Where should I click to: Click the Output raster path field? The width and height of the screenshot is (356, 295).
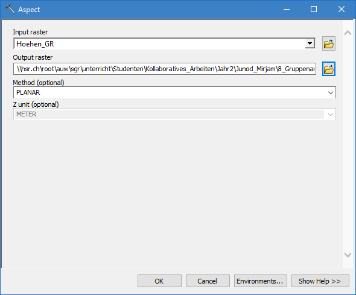pos(165,69)
